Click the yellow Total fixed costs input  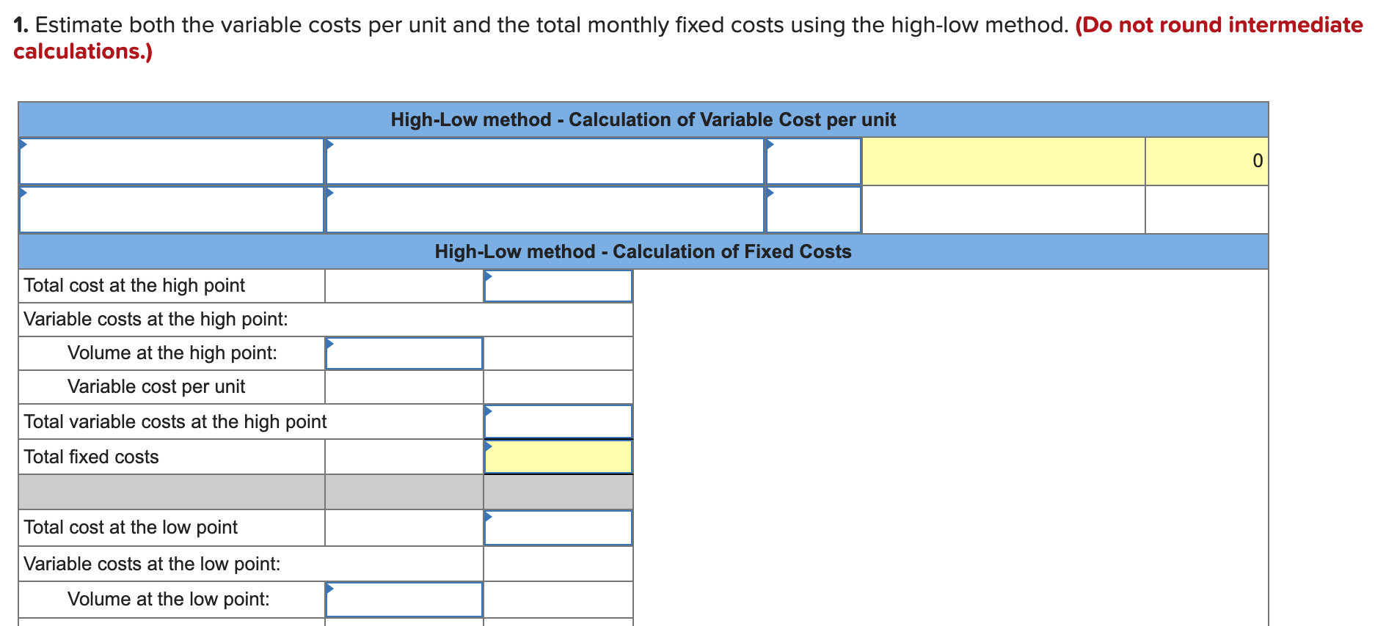(558, 457)
